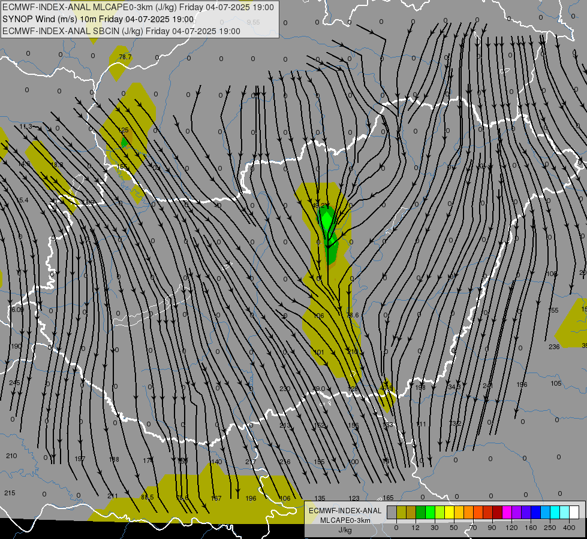Click the map value '197'
The image size is (587, 539).
point(80,459)
